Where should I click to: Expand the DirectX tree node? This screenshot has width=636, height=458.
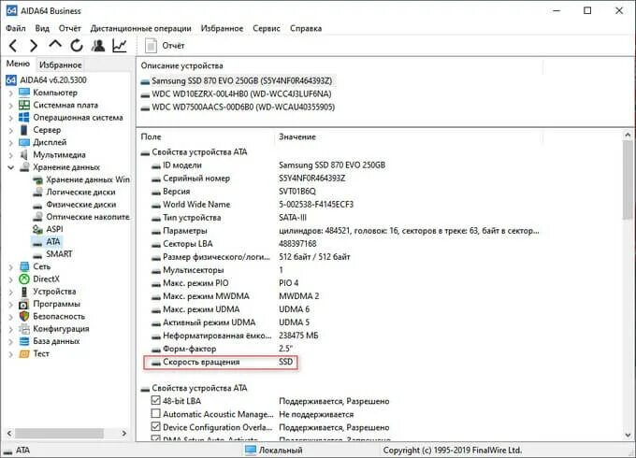pyautogui.click(x=11, y=279)
